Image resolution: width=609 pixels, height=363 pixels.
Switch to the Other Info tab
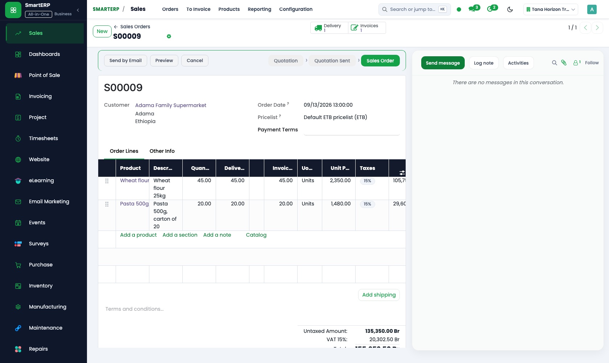point(162,151)
